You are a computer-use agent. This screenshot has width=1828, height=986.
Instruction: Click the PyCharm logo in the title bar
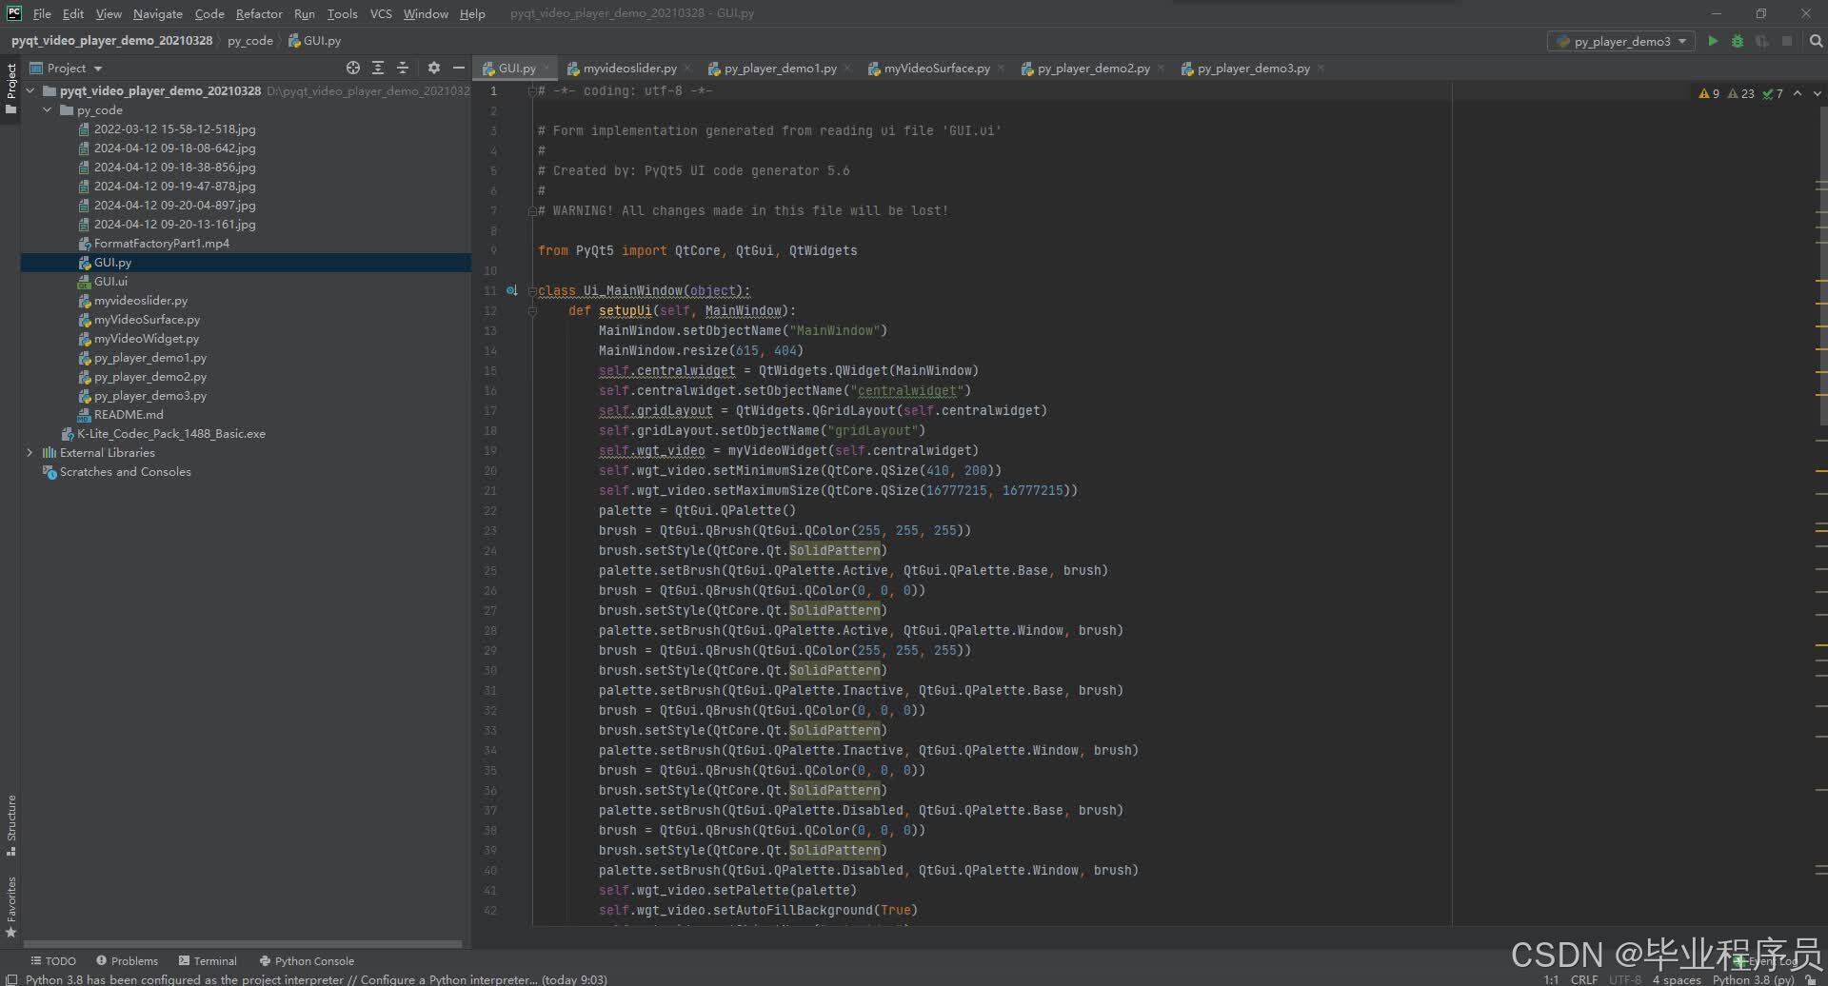point(13,12)
